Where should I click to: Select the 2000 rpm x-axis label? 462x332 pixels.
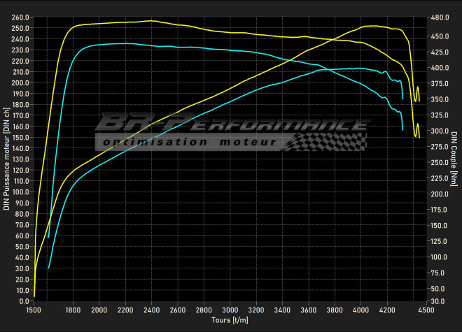point(99,310)
